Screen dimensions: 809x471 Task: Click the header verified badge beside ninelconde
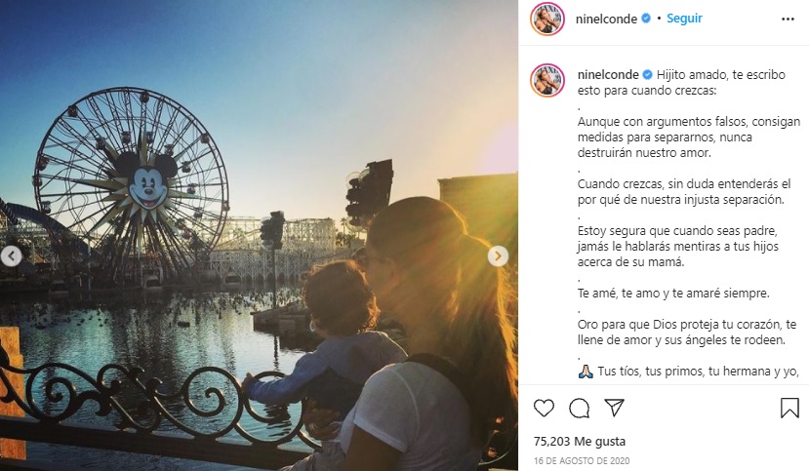(645, 19)
